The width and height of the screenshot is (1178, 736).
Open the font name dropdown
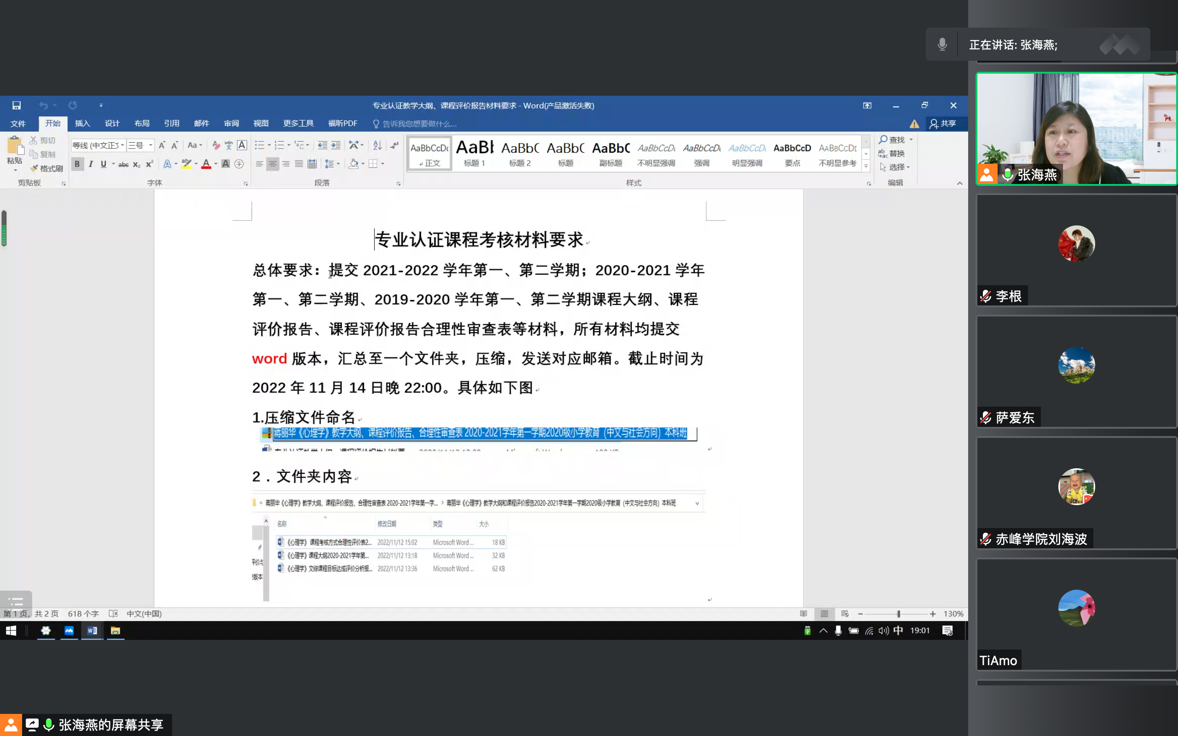point(123,145)
